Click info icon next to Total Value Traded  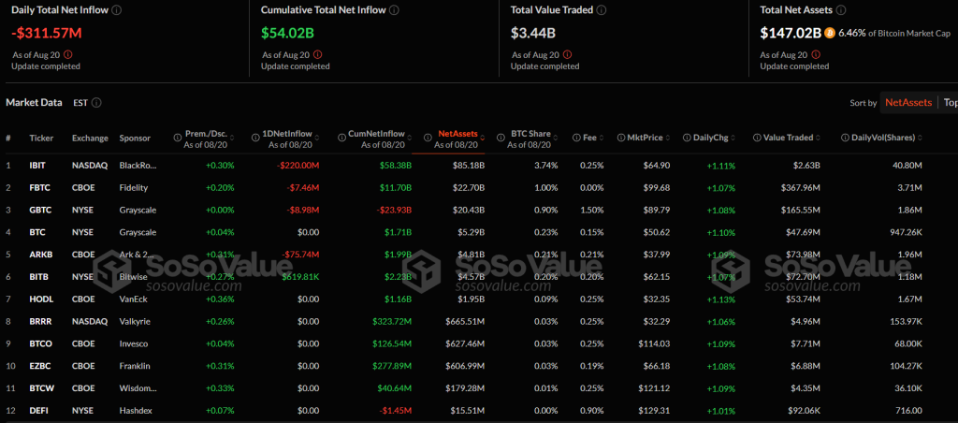click(x=603, y=9)
